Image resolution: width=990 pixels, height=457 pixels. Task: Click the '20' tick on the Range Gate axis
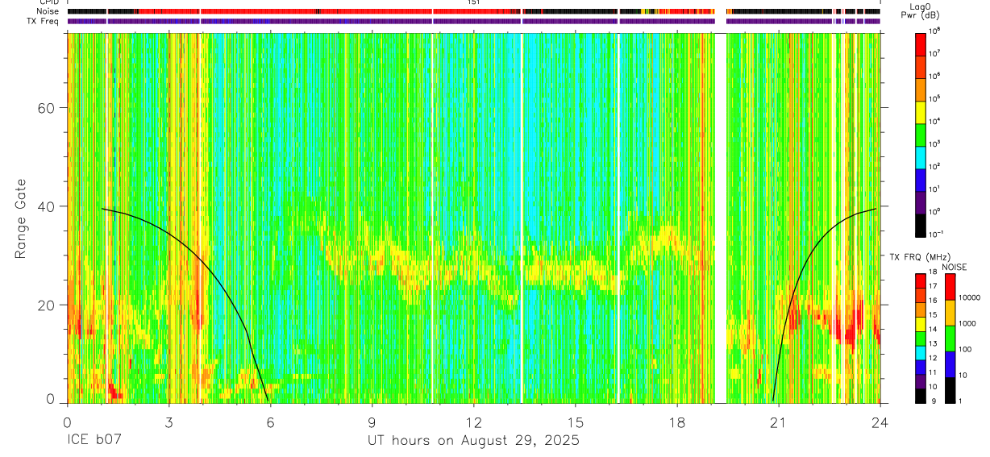pos(46,305)
